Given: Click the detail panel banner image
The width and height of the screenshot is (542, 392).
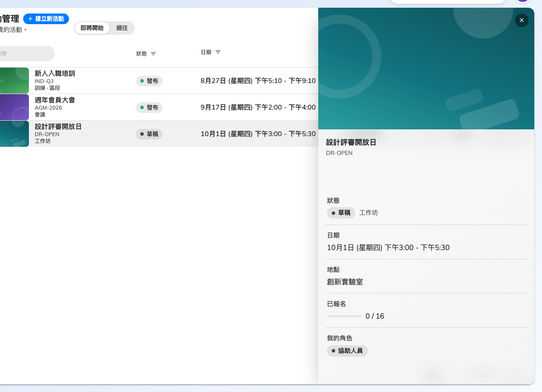Looking at the screenshot, I should 426,69.
